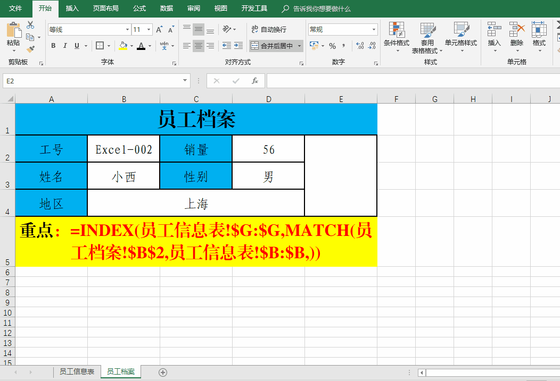Switch to 页面布局 ribbon tab
560x381 pixels.
coord(106,9)
